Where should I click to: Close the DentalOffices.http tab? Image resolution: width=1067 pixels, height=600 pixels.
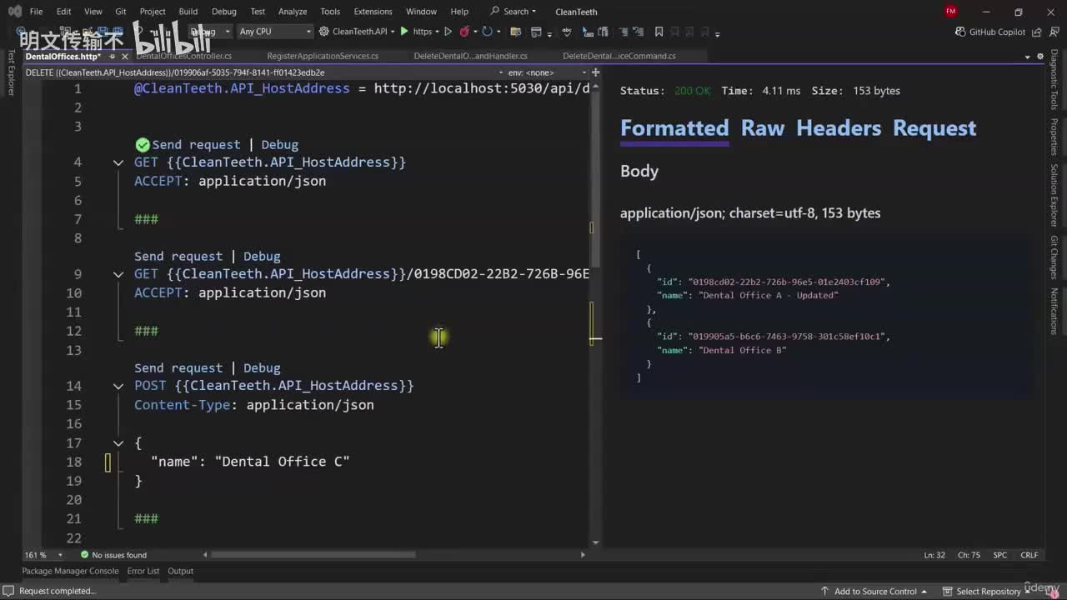125,56
